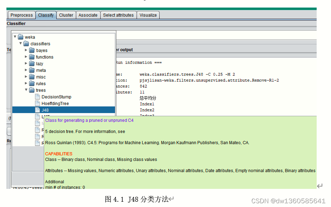Expand the lazy folder arrow
Viewport: 331px width, 207px height.
(26, 63)
